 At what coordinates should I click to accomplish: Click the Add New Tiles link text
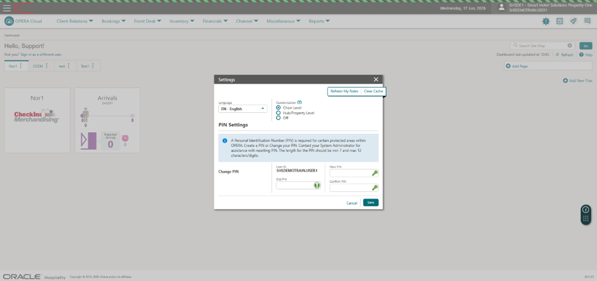(x=580, y=80)
